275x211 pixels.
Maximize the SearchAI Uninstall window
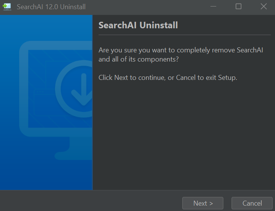point(238,6)
